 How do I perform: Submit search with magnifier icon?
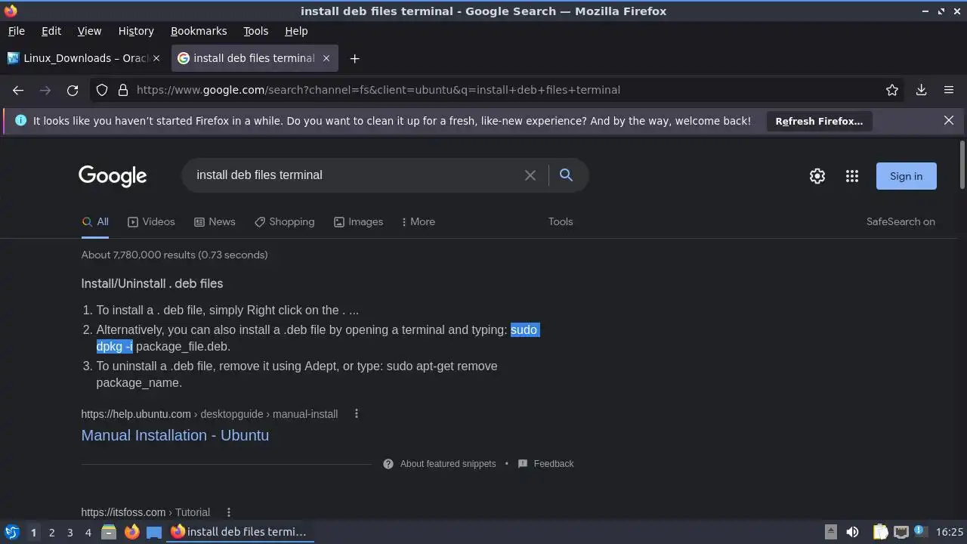pos(566,175)
